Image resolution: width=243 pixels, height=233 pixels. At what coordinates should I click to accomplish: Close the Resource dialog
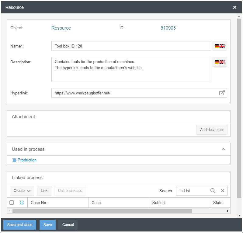click(235, 7)
